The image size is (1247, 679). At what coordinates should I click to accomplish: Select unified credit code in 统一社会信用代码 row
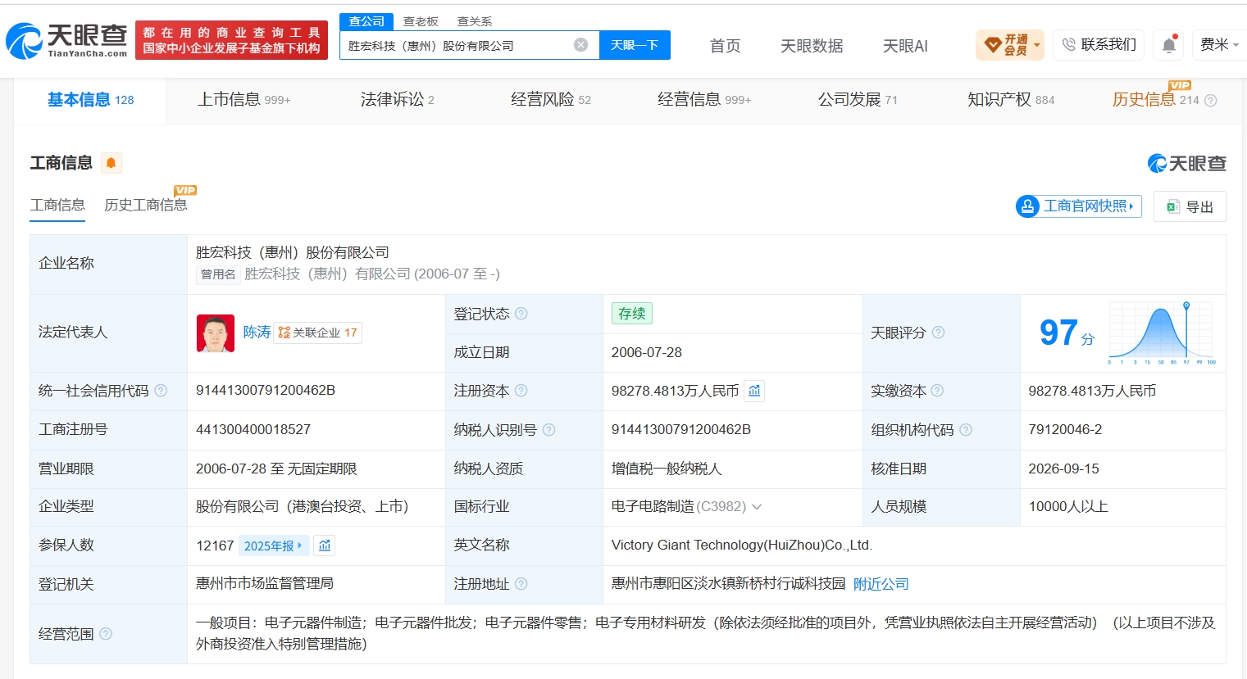click(266, 391)
